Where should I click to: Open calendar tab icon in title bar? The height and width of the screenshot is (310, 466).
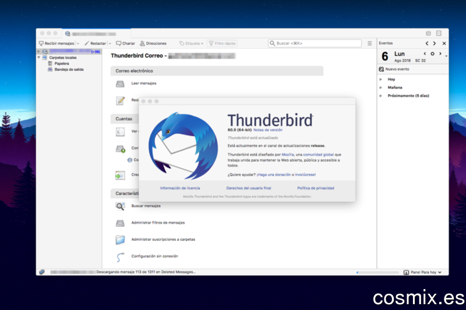pos(428,33)
